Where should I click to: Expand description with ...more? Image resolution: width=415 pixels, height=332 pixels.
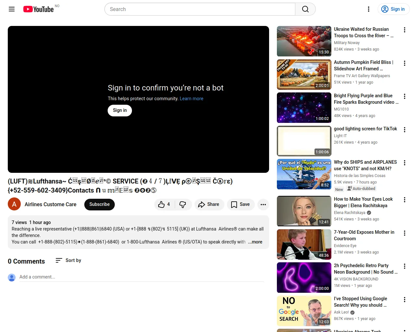click(x=255, y=242)
